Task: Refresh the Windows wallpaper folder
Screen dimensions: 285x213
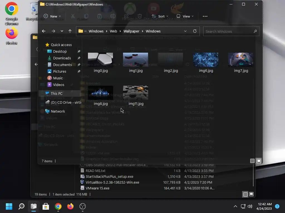Action: click(x=195, y=31)
